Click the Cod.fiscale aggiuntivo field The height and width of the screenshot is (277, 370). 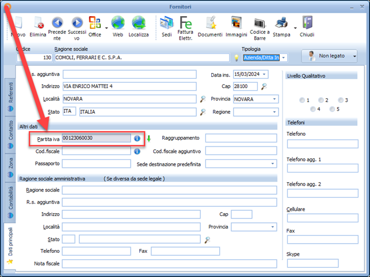click(x=241, y=151)
